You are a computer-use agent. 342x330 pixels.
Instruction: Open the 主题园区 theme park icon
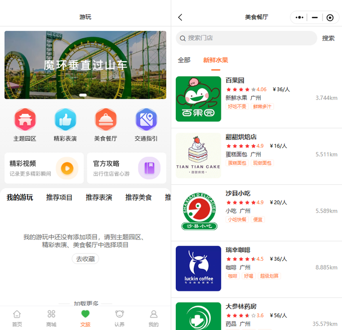[x=25, y=120]
